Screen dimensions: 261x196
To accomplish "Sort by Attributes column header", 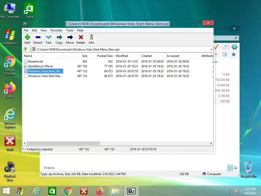I will click(202, 56).
